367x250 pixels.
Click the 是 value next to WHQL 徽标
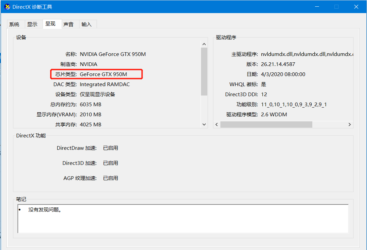coord(264,84)
